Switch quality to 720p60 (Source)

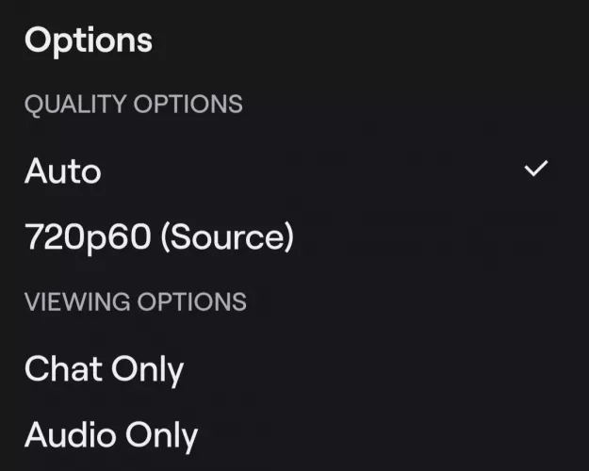click(159, 237)
